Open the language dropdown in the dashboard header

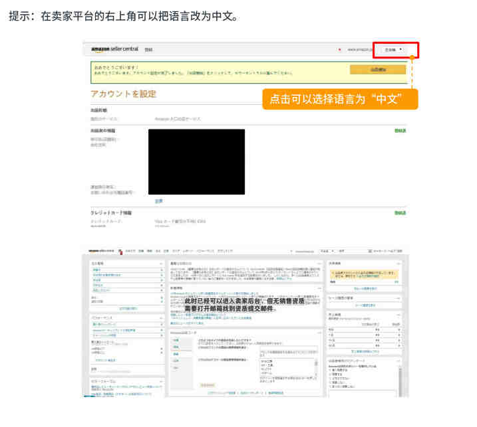point(327,251)
